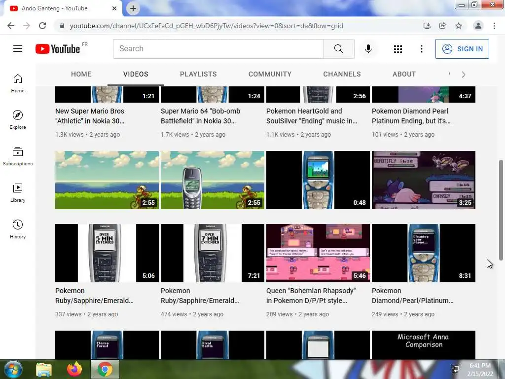Play the 8:31 Cleaning your phone thumbnail
Image resolution: width=505 pixels, height=379 pixels.
pos(424,253)
